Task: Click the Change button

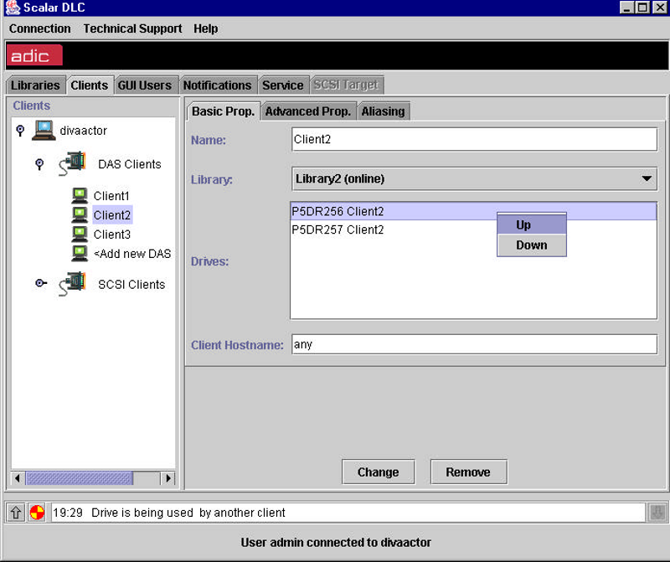Action: pos(379,472)
